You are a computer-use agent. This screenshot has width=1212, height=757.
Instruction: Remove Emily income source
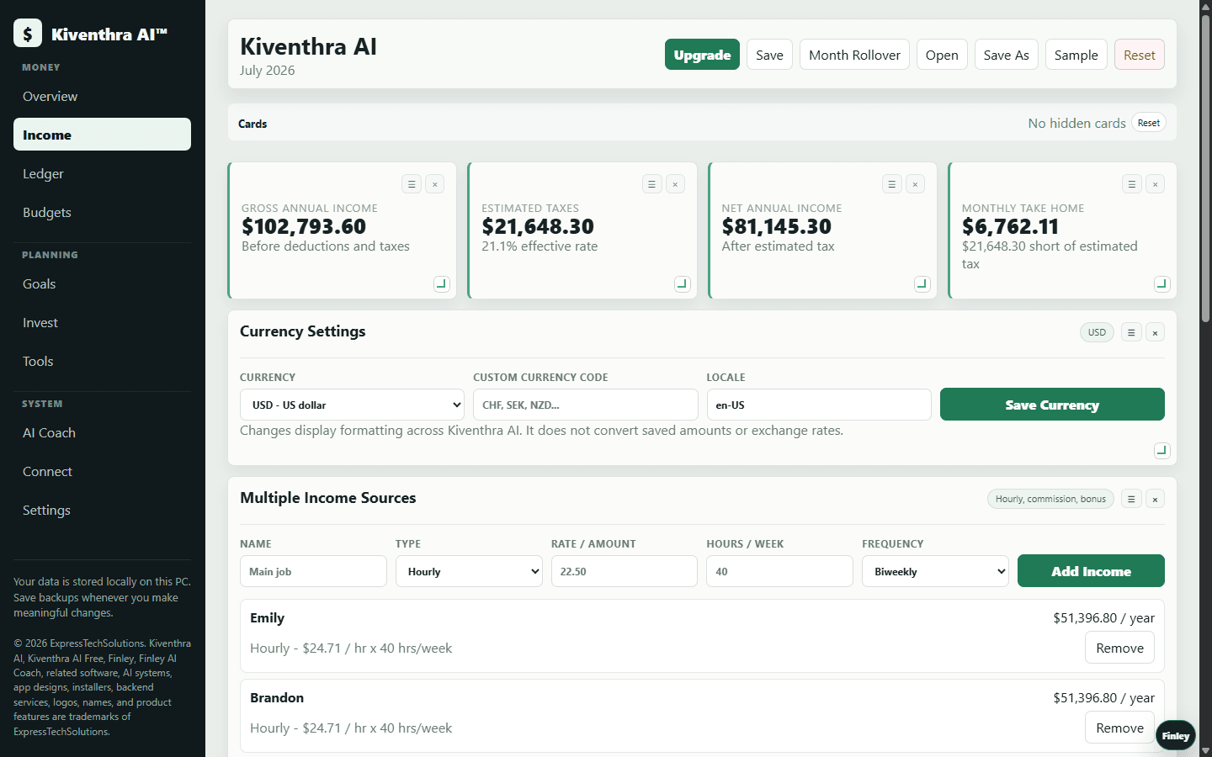(x=1119, y=648)
